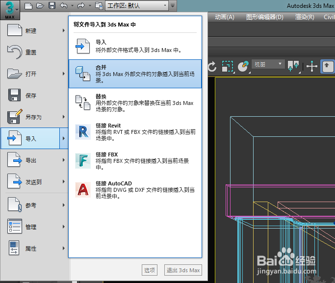335x283 pixels.
Task: Select 属性 in the application menu
Action: point(34,248)
